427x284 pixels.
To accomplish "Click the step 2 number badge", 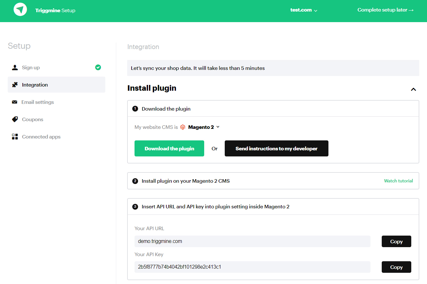I will click(135, 181).
